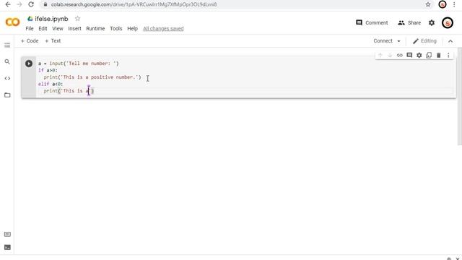Viewport: 462px width, 260px height.
Task: Open the browser menu dots
Action: coord(454,4)
